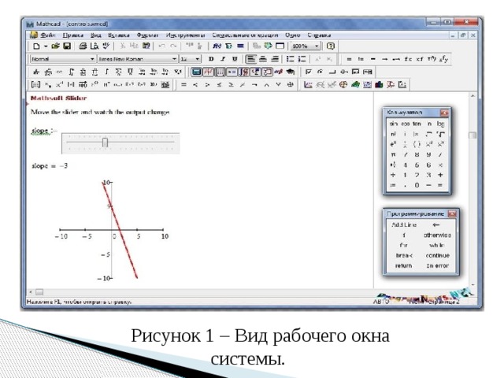Insert X-Y plot graph icon
Viewport: 504px width, 378px height.
[308, 84]
